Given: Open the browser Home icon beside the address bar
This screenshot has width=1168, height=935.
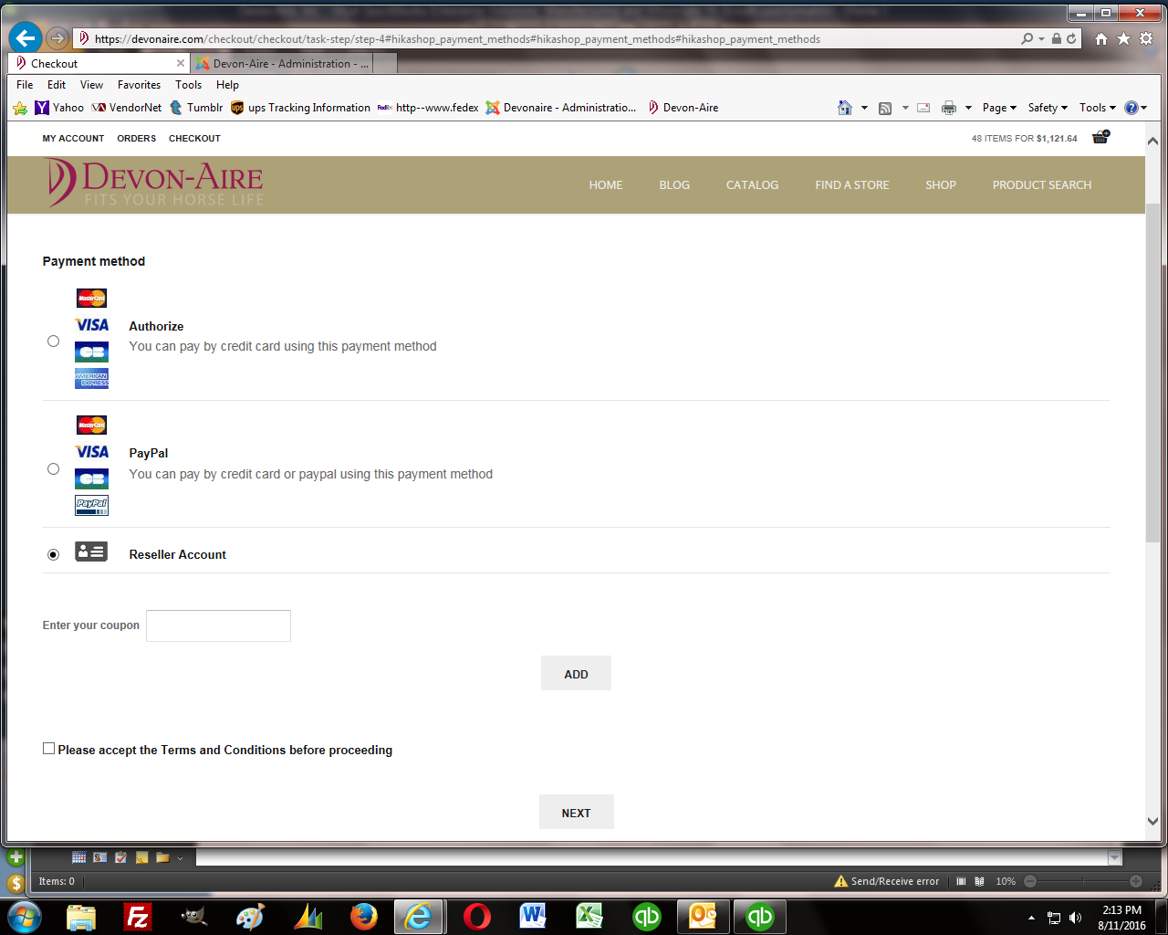Looking at the screenshot, I should click(1101, 39).
